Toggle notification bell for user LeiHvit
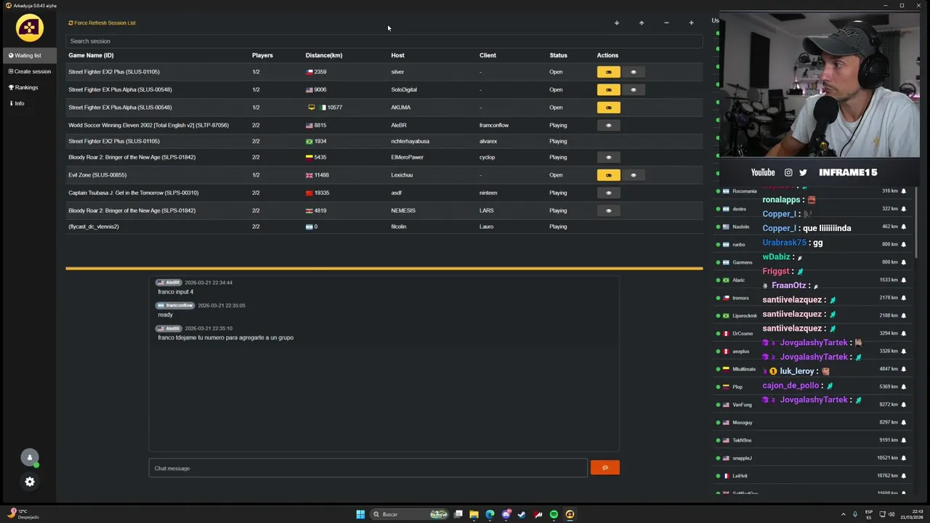Image resolution: width=930 pixels, height=523 pixels. coord(904,476)
